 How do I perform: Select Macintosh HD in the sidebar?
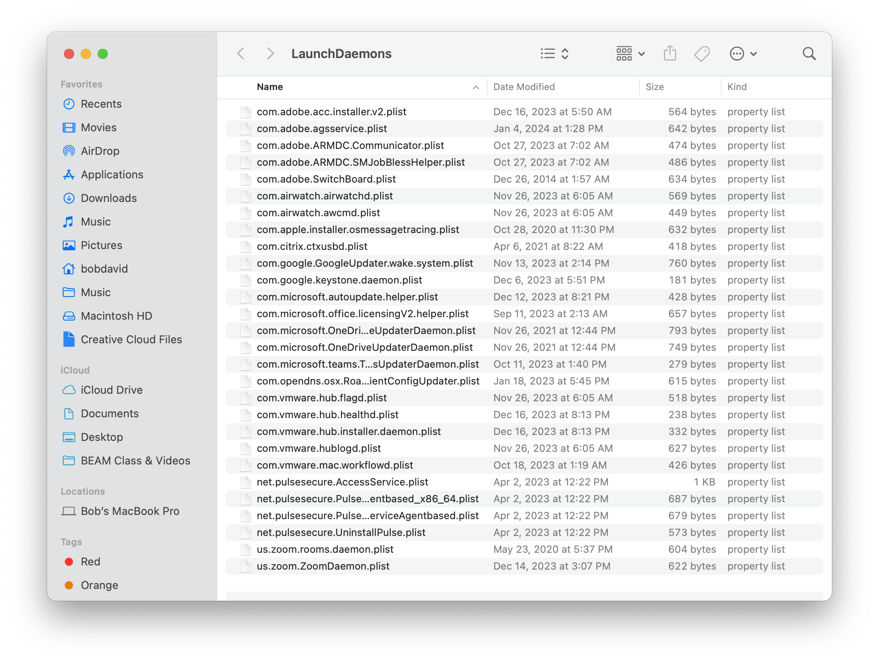coord(117,316)
